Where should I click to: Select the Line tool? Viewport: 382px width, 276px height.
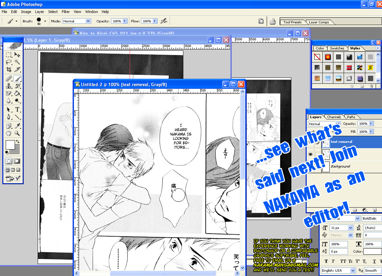[17, 117]
